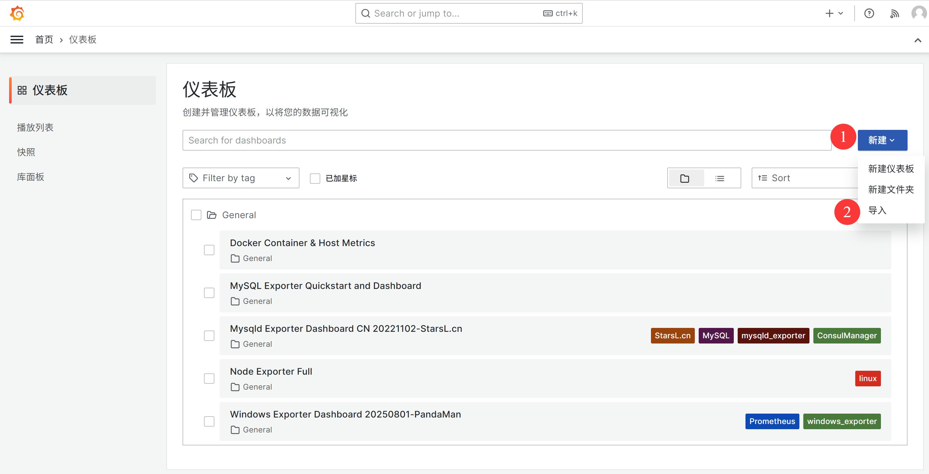Click the plus add icon in header
This screenshot has width=929, height=474.
point(829,13)
